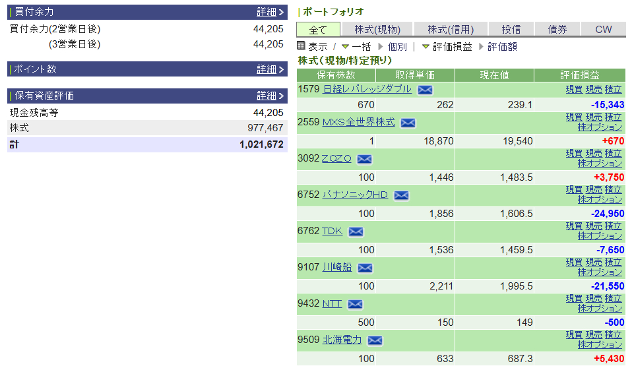Screen dimensions: 632x370
Task: Click the mail icon beside パナソニックHD
Action: pos(401,195)
